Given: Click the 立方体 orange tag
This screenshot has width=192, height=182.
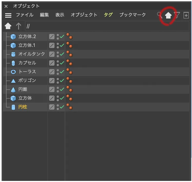Looking at the screenshot, I should pos(69,98).
